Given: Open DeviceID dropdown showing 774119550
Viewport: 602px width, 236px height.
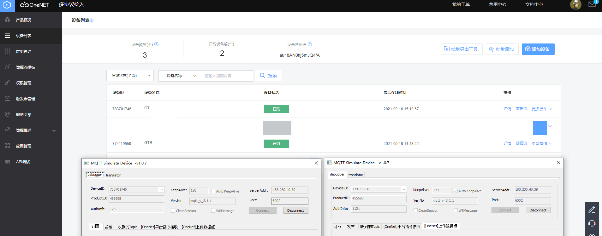Looking at the screenshot, I should click(404, 189).
